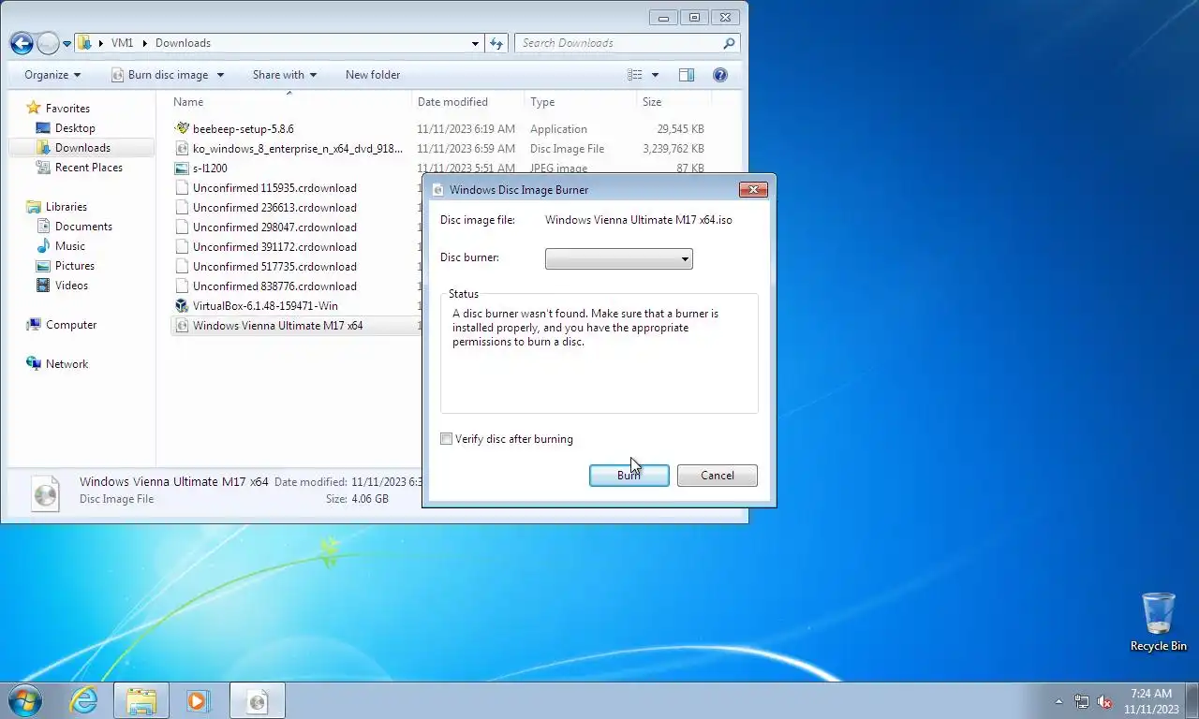This screenshot has width=1199, height=719.
Task: Launch Internet Explorer from taskbar
Action: click(84, 700)
